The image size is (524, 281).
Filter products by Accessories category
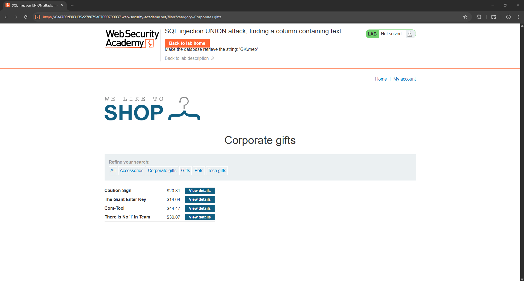coord(131,171)
